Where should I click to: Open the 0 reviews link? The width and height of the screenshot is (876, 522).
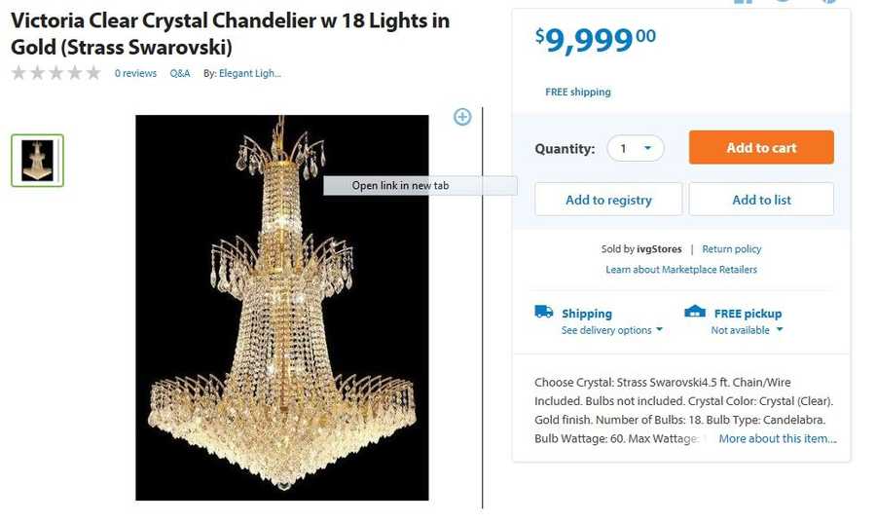(135, 73)
